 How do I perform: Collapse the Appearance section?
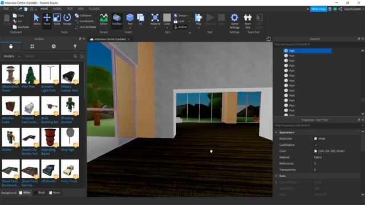coord(276,133)
